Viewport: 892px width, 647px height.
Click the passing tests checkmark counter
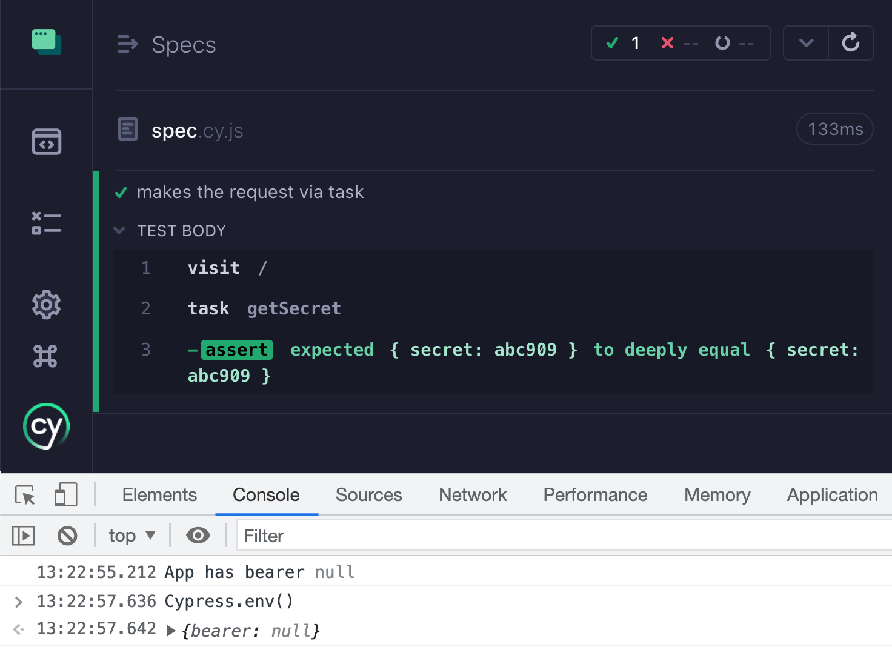pyautogui.click(x=622, y=43)
